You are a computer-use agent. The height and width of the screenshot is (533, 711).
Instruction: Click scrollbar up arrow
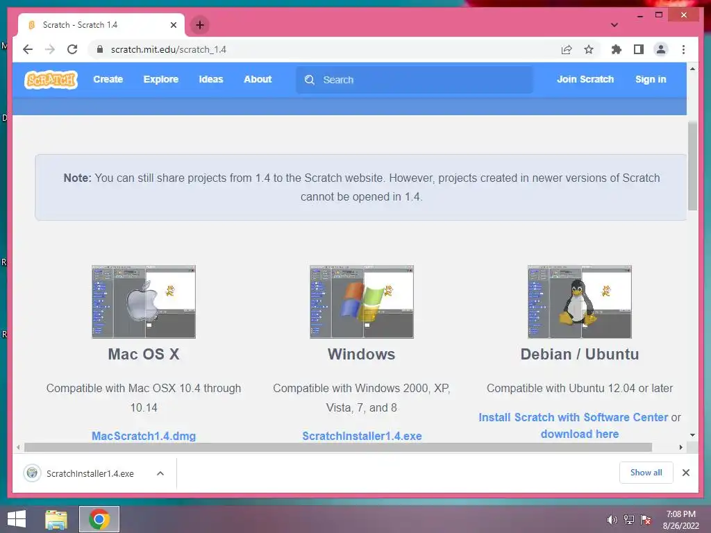coord(692,69)
